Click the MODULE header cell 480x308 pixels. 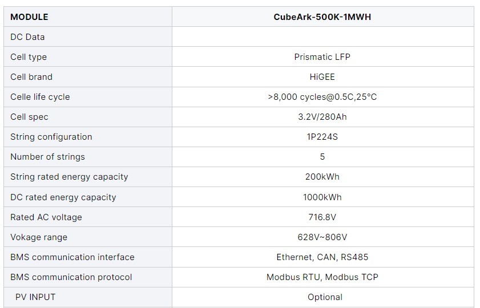(x=29, y=17)
